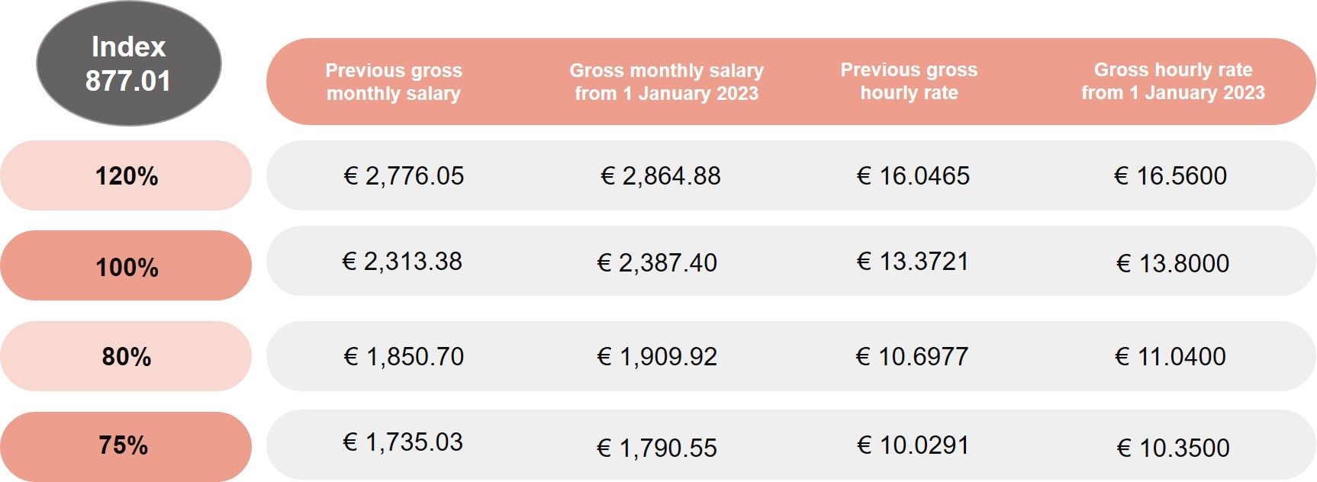
Task: Click the € 16.5600 hourly rate value
Action: tap(1170, 176)
